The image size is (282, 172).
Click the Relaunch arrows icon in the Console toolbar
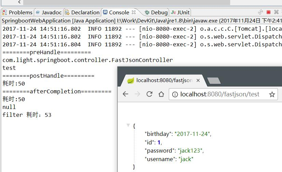(x=261, y=12)
